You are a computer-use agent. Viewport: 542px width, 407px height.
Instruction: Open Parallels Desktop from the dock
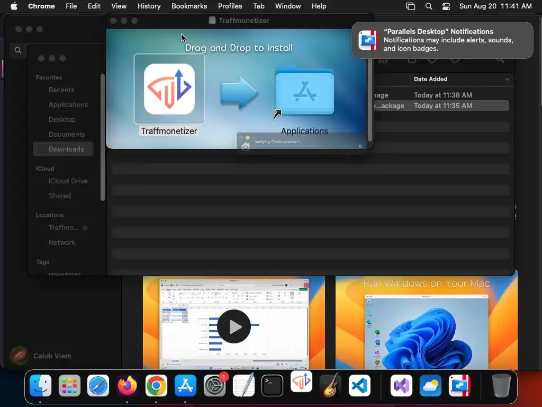point(459,385)
